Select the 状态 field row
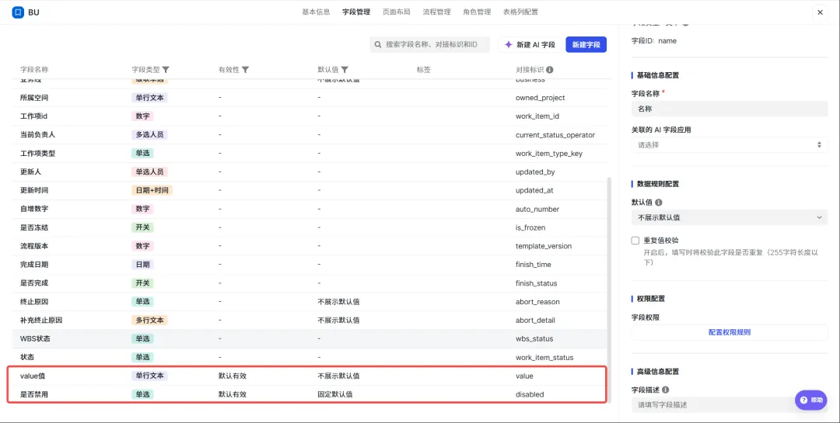Image resolution: width=840 pixels, height=423 pixels. click(x=311, y=357)
